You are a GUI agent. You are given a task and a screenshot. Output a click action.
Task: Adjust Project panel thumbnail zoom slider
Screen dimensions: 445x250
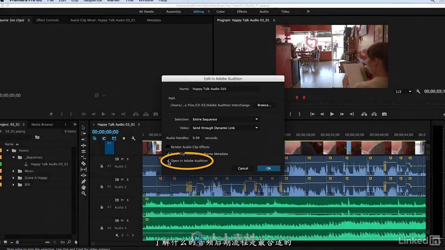point(18,242)
